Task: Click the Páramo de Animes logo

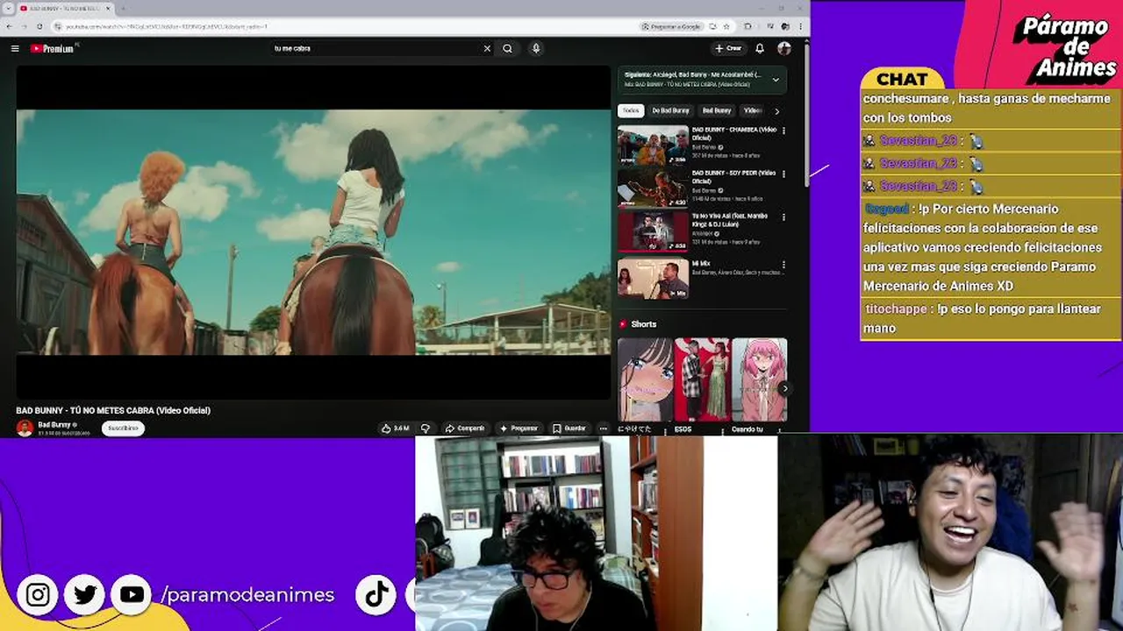Action: (1063, 46)
